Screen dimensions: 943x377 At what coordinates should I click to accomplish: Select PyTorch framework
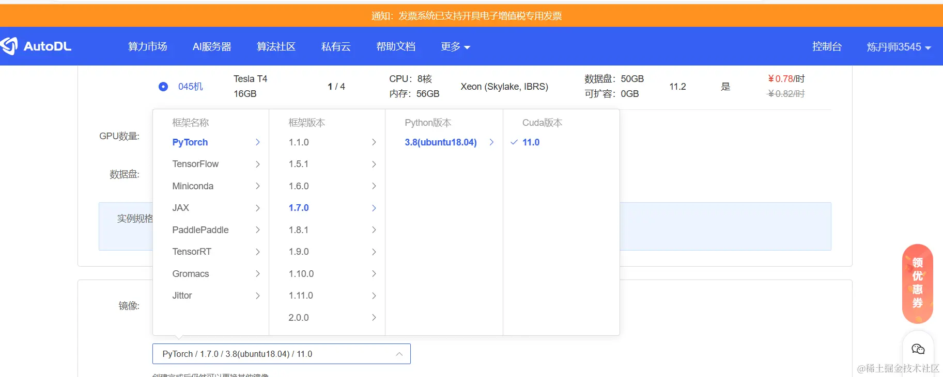pyautogui.click(x=190, y=142)
